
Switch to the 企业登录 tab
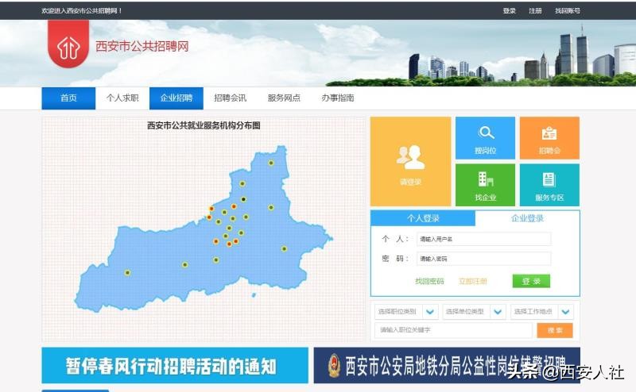click(x=527, y=218)
